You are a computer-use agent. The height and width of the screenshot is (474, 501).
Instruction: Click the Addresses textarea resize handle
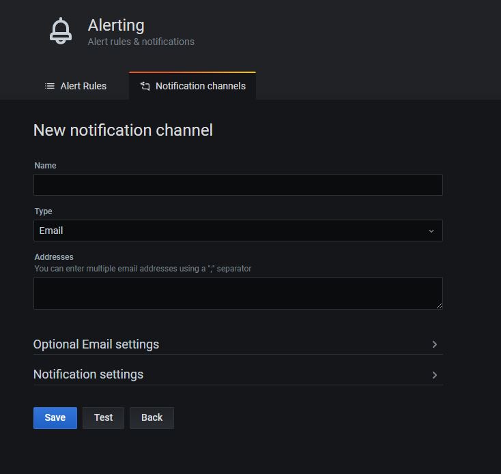(x=439, y=306)
